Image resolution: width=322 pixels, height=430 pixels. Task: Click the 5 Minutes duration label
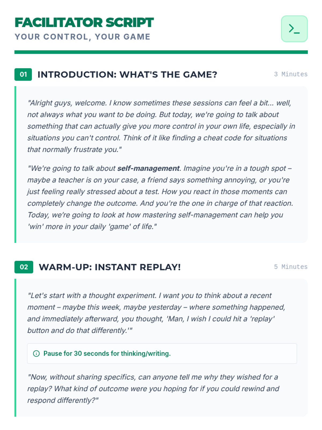point(291,267)
